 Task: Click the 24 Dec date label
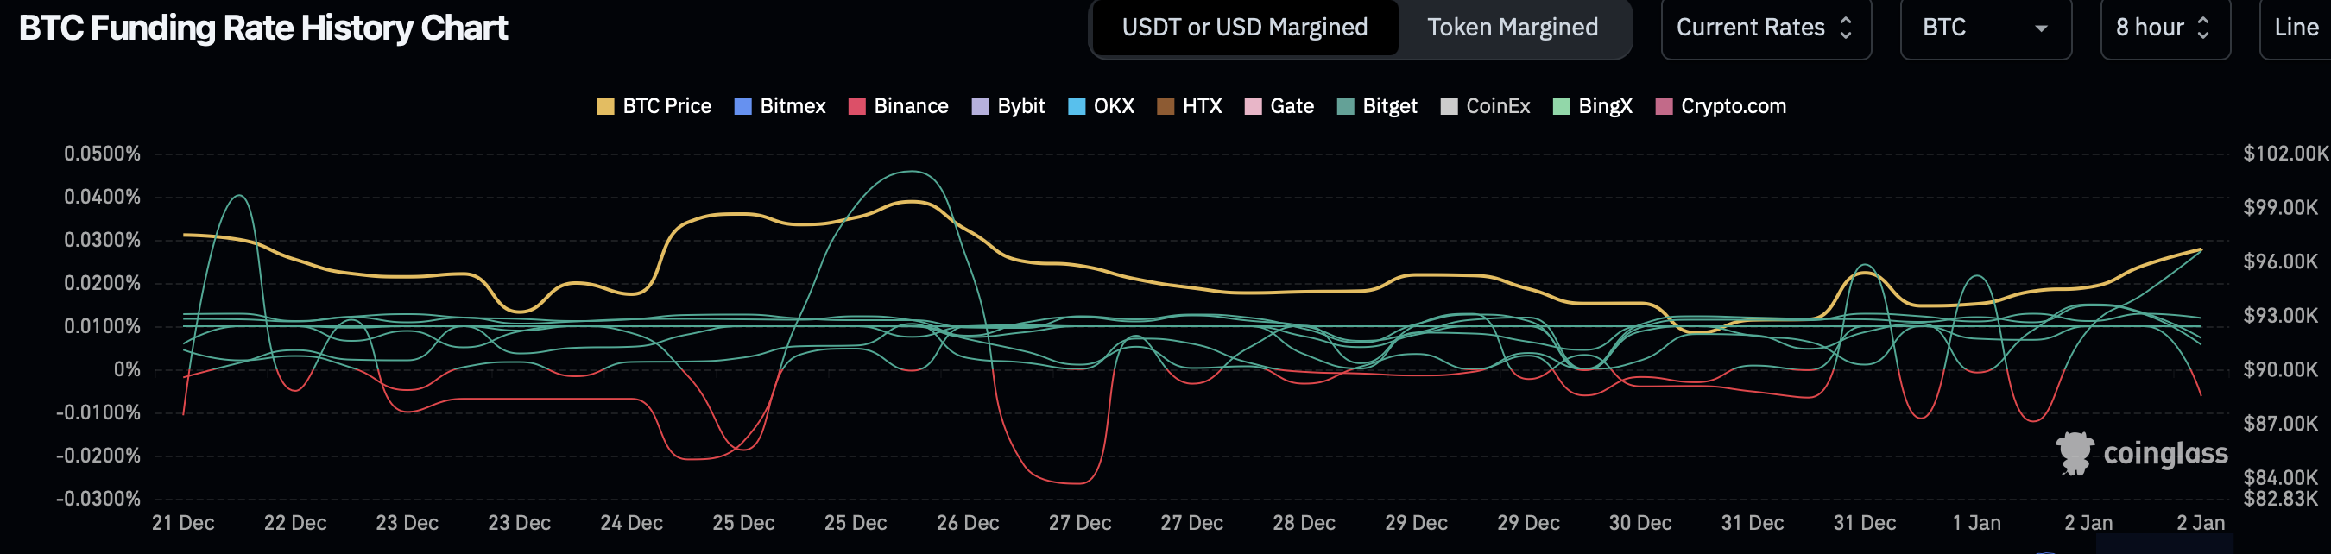(x=632, y=523)
